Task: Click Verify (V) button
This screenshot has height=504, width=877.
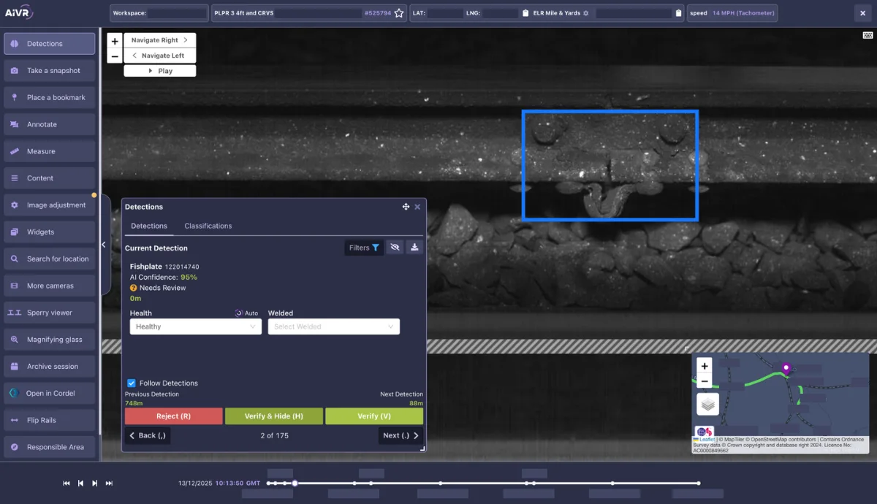Action: pos(374,416)
